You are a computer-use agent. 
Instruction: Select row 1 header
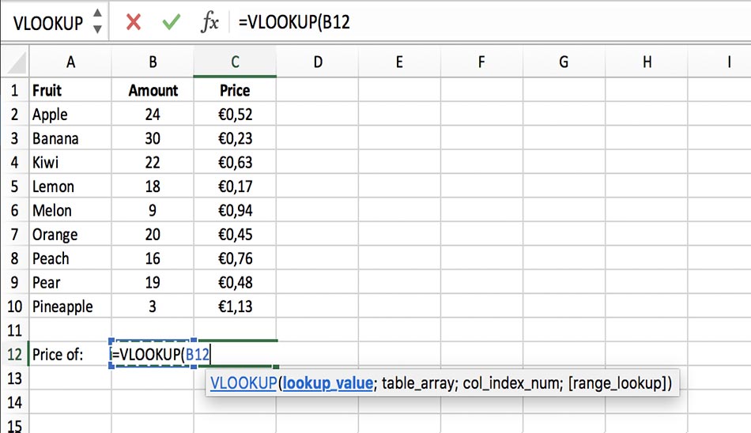tap(15, 90)
